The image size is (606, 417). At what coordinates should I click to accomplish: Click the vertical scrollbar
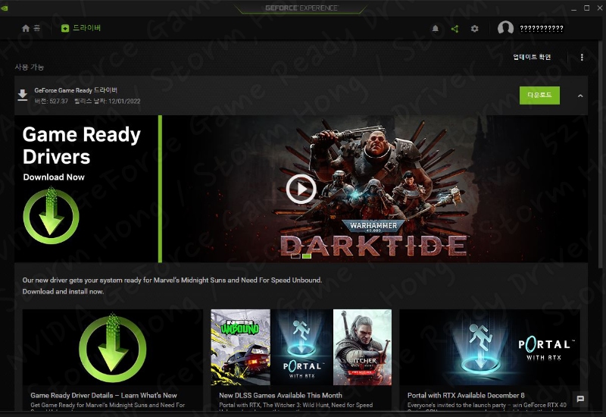click(601, 155)
